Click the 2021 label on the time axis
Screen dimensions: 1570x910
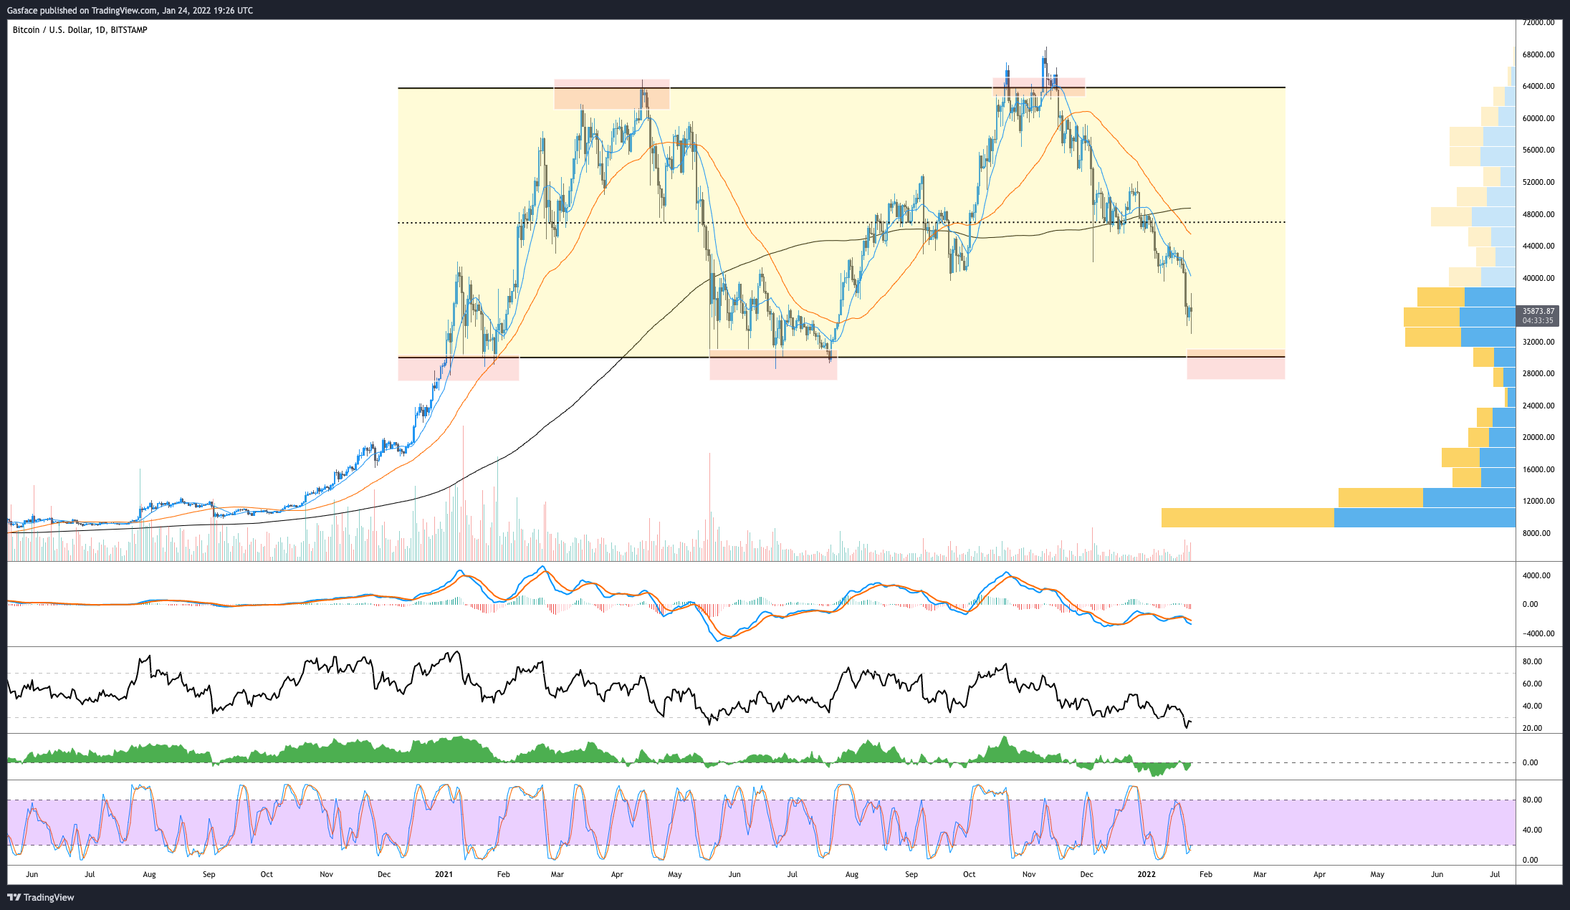[444, 874]
